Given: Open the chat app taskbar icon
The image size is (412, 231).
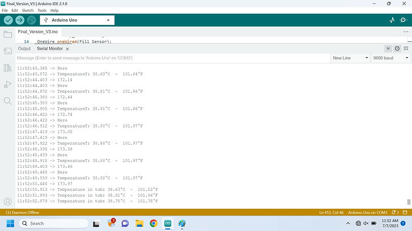Looking at the screenshot, I should (125, 224).
